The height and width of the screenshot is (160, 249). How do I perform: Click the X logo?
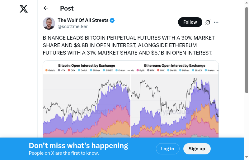(24, 9)
